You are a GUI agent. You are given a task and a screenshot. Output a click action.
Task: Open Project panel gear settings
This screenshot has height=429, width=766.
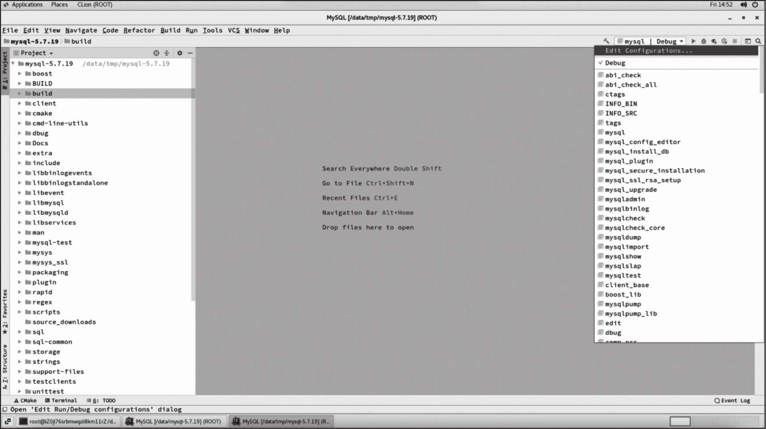coord(180,53)
